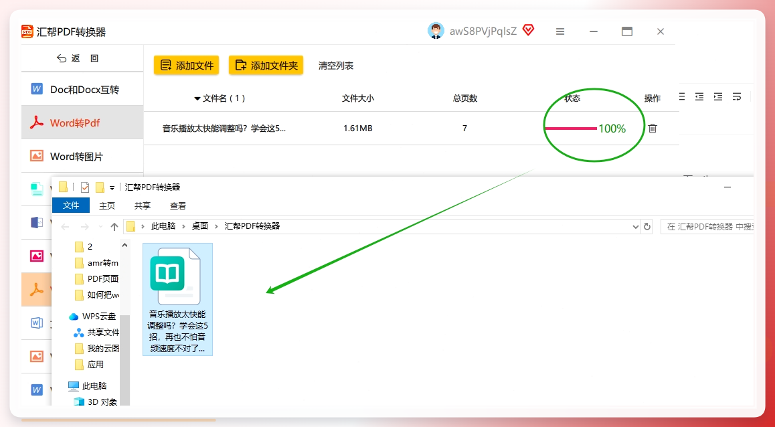Select the amr转m folder in tree
This screenshot has height=427, width=775.
[96, 263]
